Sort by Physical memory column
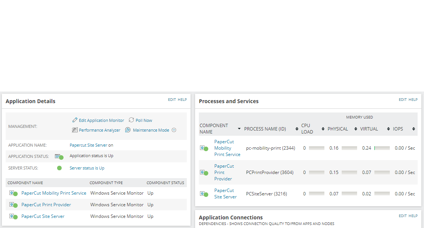Image resolution: width=424 pixels, height=228 pixels. (x=356, y=129)
